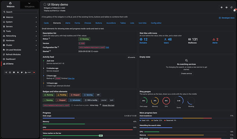The image size is (237, 139).
Task: Click the Domains globe stat icon
Action: pos(141,39)
